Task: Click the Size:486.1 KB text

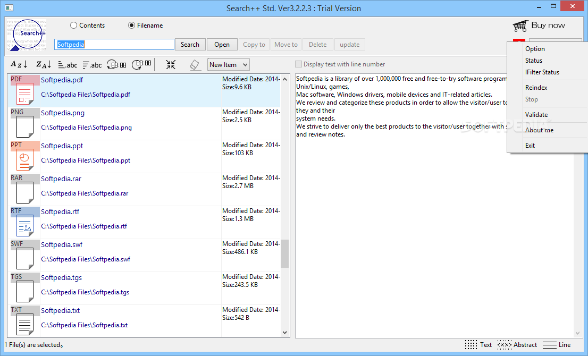Action: (x=240, y=252)
